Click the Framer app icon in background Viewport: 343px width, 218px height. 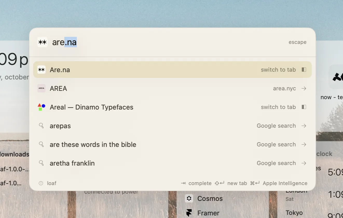coord(189,213)
